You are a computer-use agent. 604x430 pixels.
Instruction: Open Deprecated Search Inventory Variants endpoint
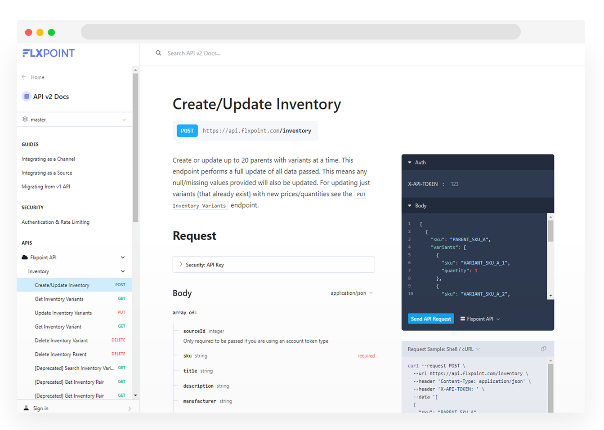[74, 368]
